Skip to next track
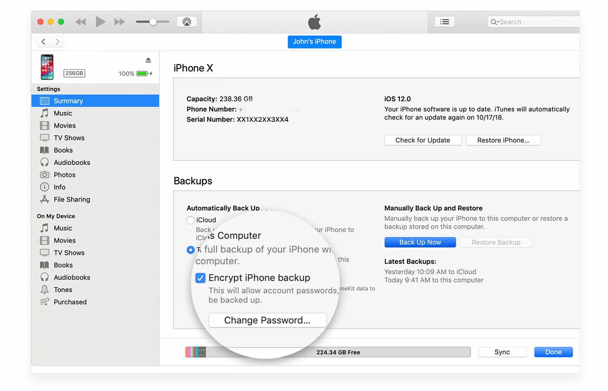The image size is (608, 391). (x=119, y=22)
